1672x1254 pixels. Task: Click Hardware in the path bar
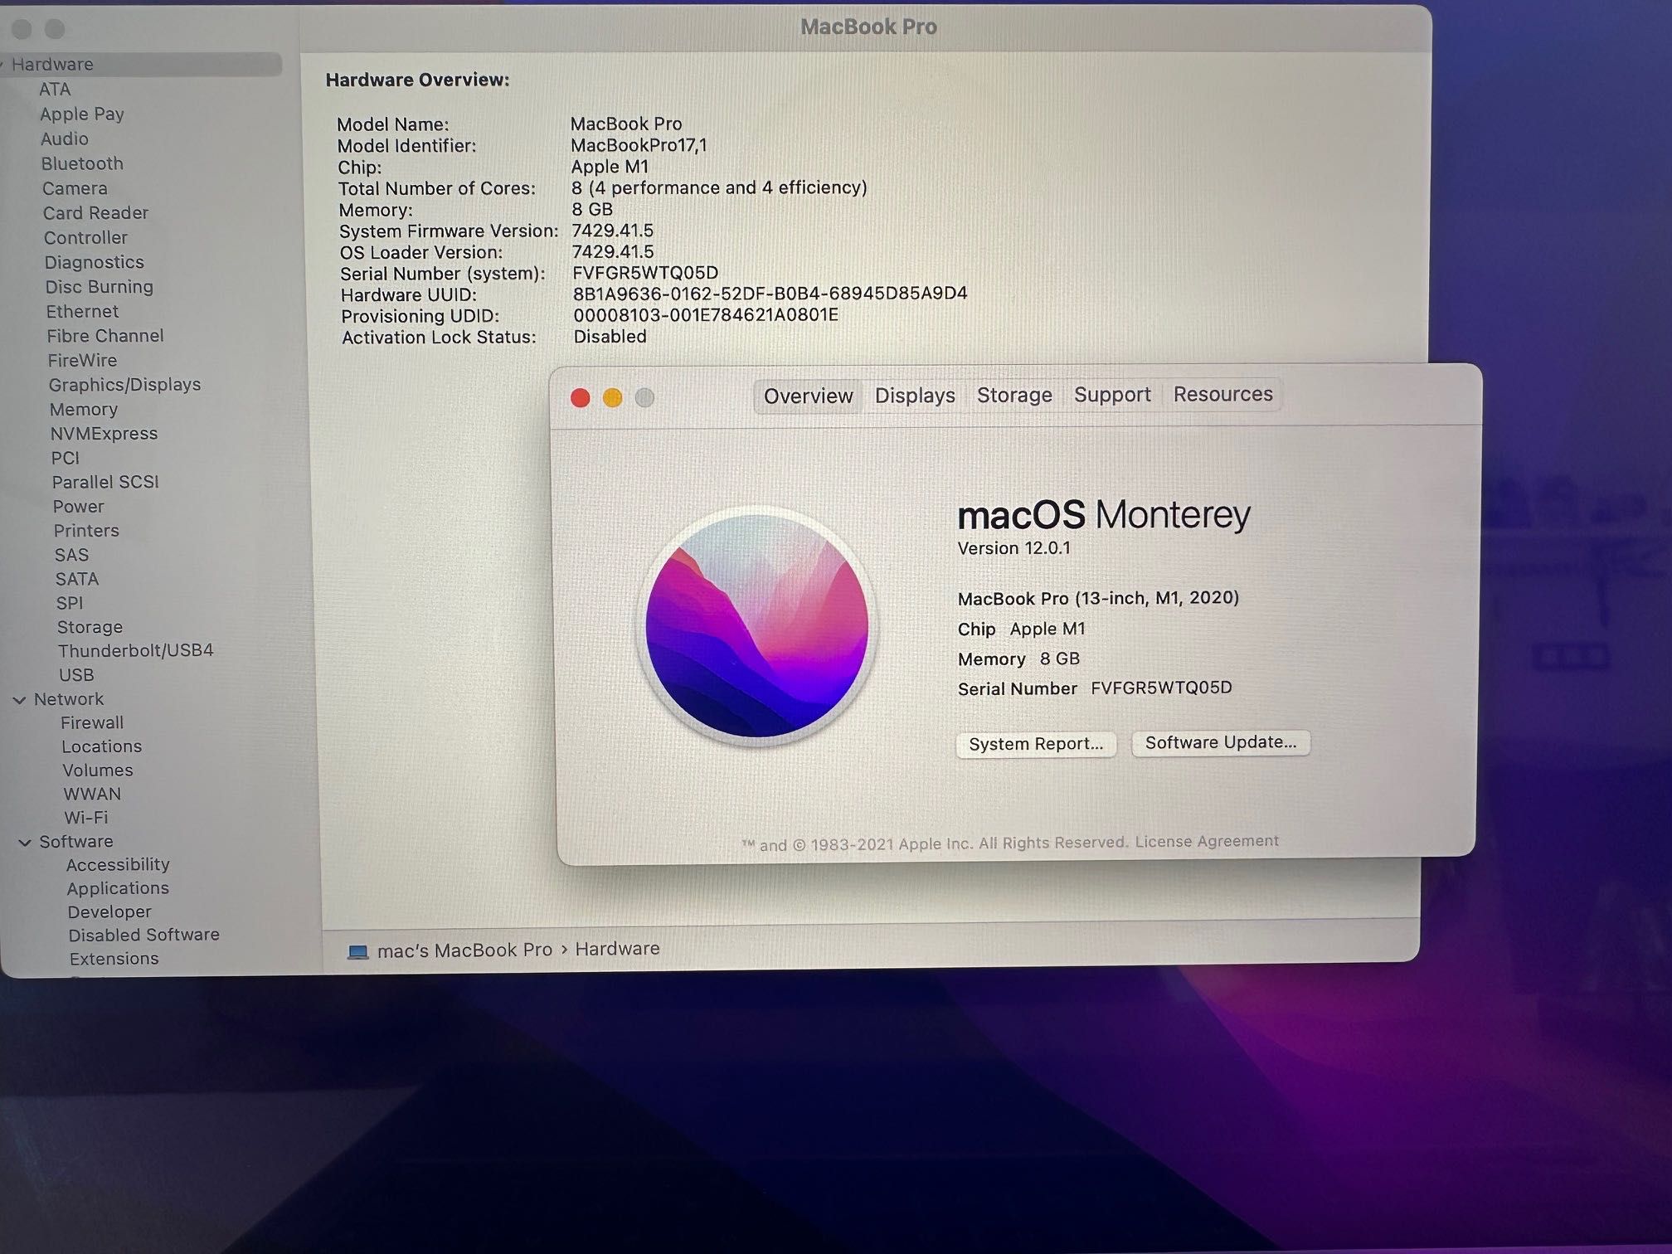617,949
